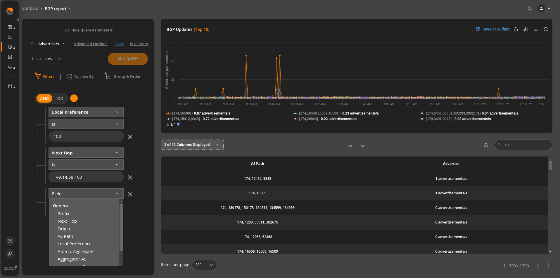The height and width of the screenshot is (278, 560).
Task: Remove the empty Field filter
Action: [130, 194]
